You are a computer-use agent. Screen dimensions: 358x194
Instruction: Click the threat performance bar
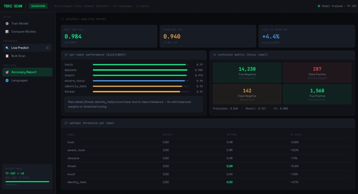[x=141, y=91]
